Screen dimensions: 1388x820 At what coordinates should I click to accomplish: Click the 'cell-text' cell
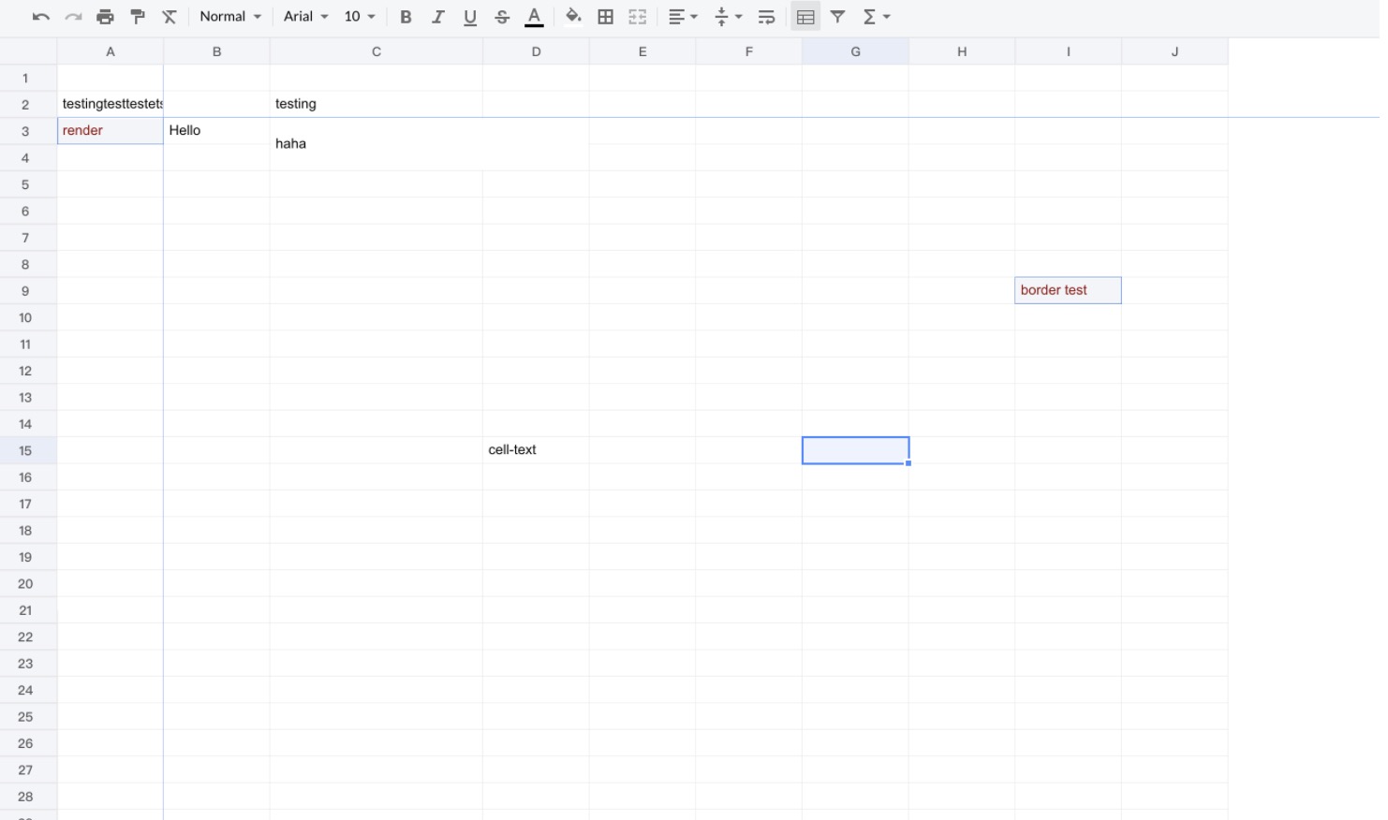coord(536,450)
